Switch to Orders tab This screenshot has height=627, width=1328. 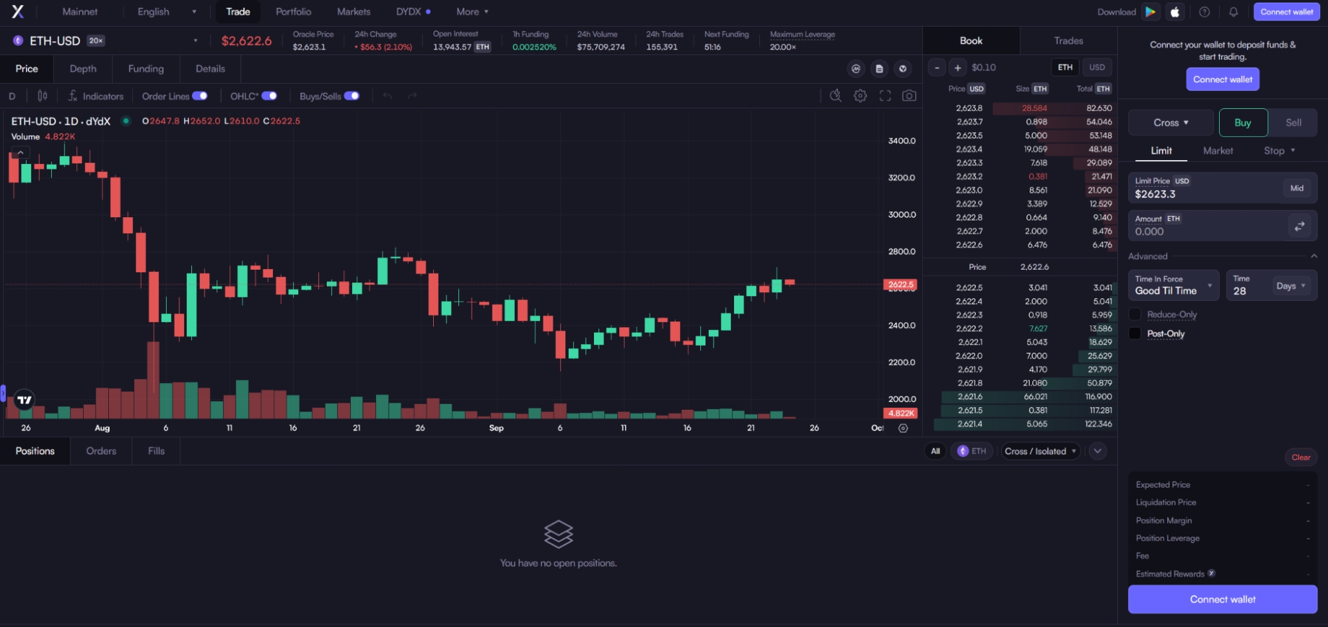pyautogui.click(x=101, y=451)
